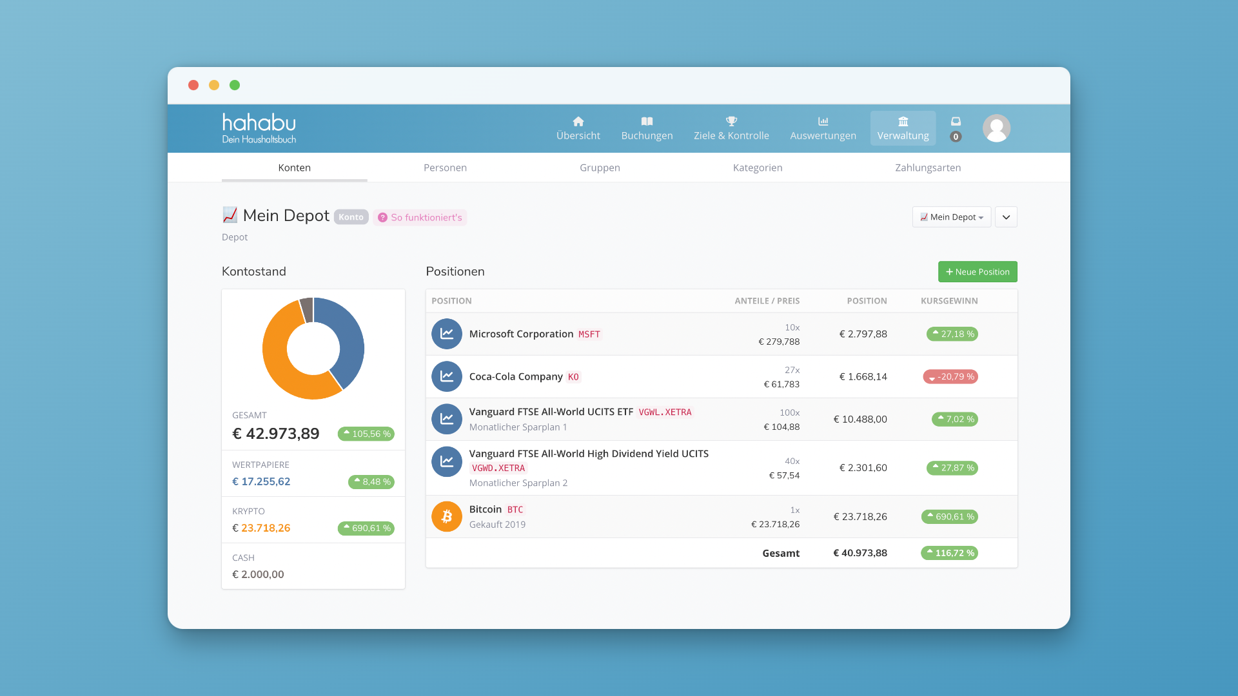
Task: Open Auswertungen via the chart icon
Action: [823, 121]
